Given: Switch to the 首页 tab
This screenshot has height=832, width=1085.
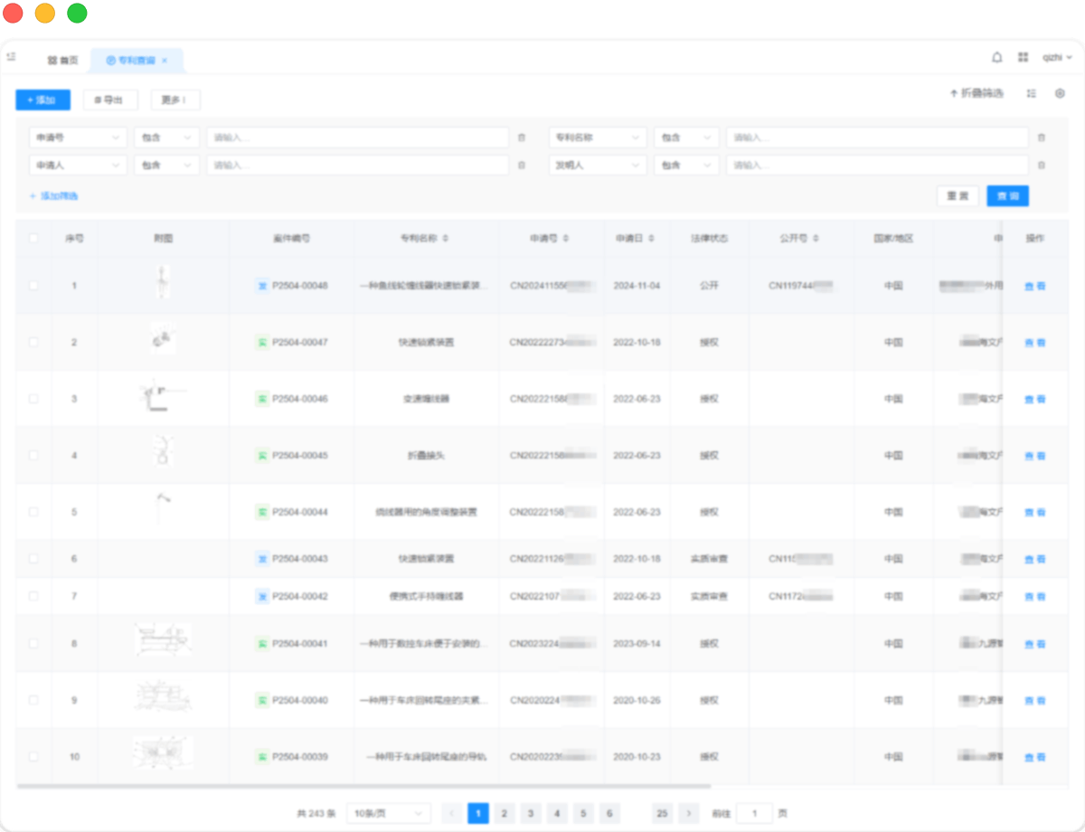Looking at the screenshot, I should tap(63, 61).
